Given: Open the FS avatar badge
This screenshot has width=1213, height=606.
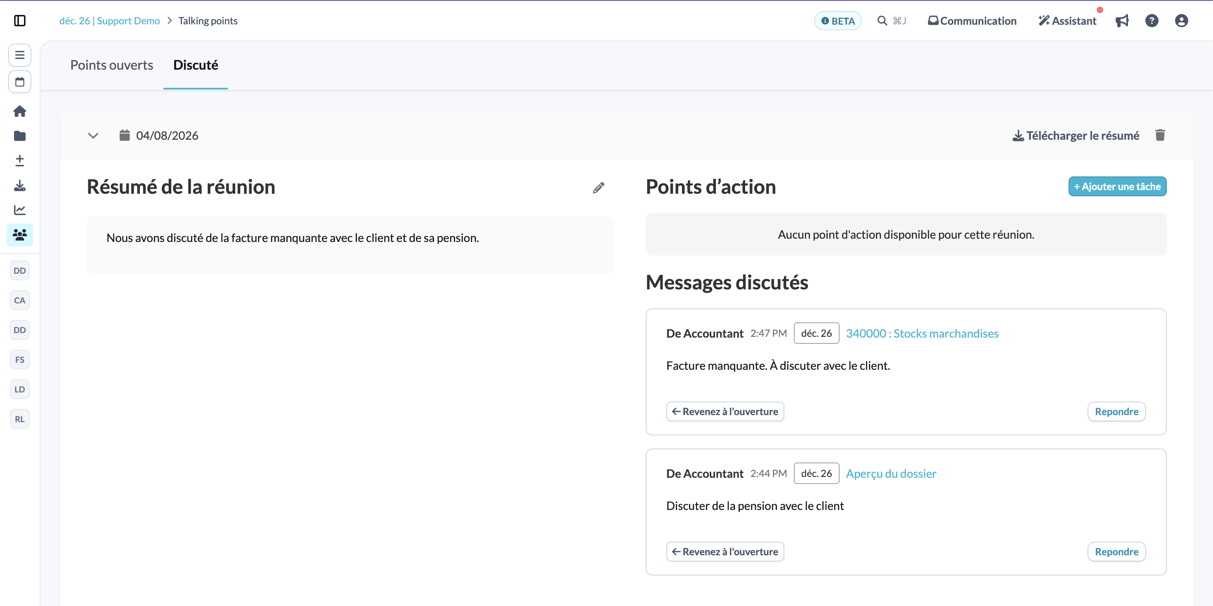Looking at the screenshot, I should [20, 359].
